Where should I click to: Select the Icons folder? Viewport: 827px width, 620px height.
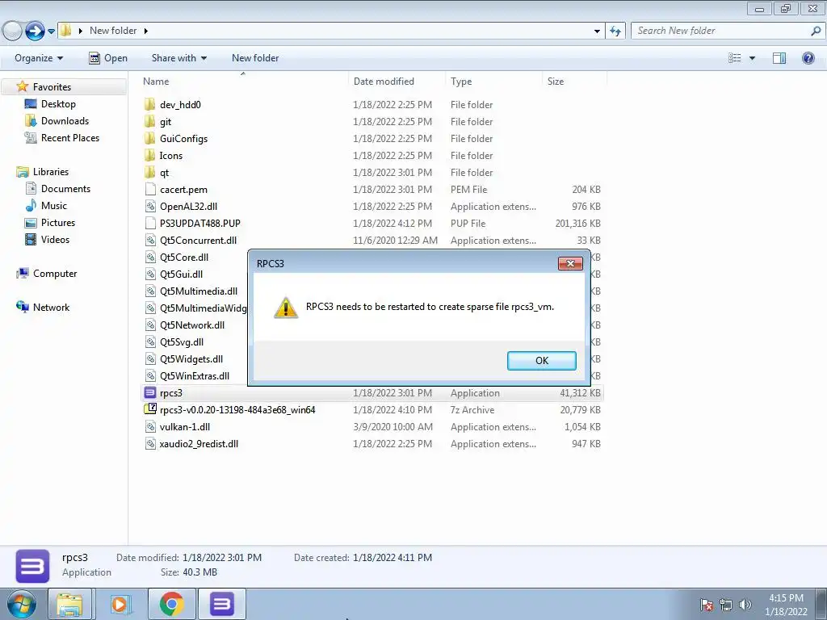171,156
